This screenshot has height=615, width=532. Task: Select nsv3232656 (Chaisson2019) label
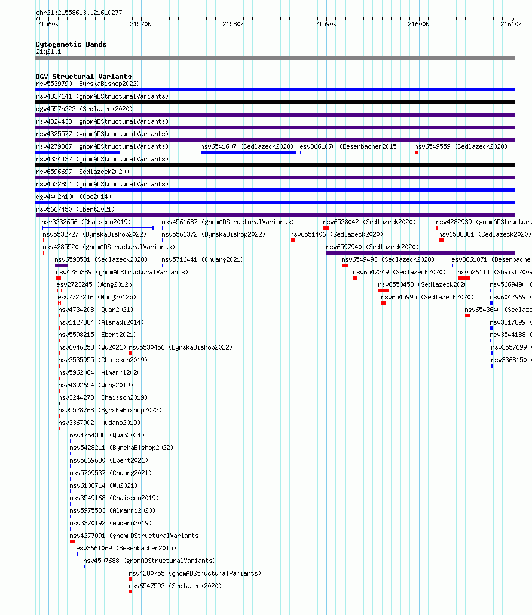click(x=86, y=222)
